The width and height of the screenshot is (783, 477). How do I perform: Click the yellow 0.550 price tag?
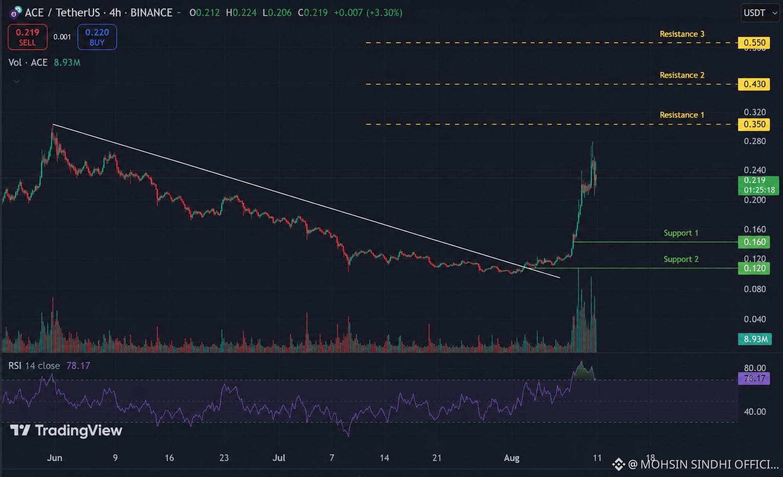754,43
